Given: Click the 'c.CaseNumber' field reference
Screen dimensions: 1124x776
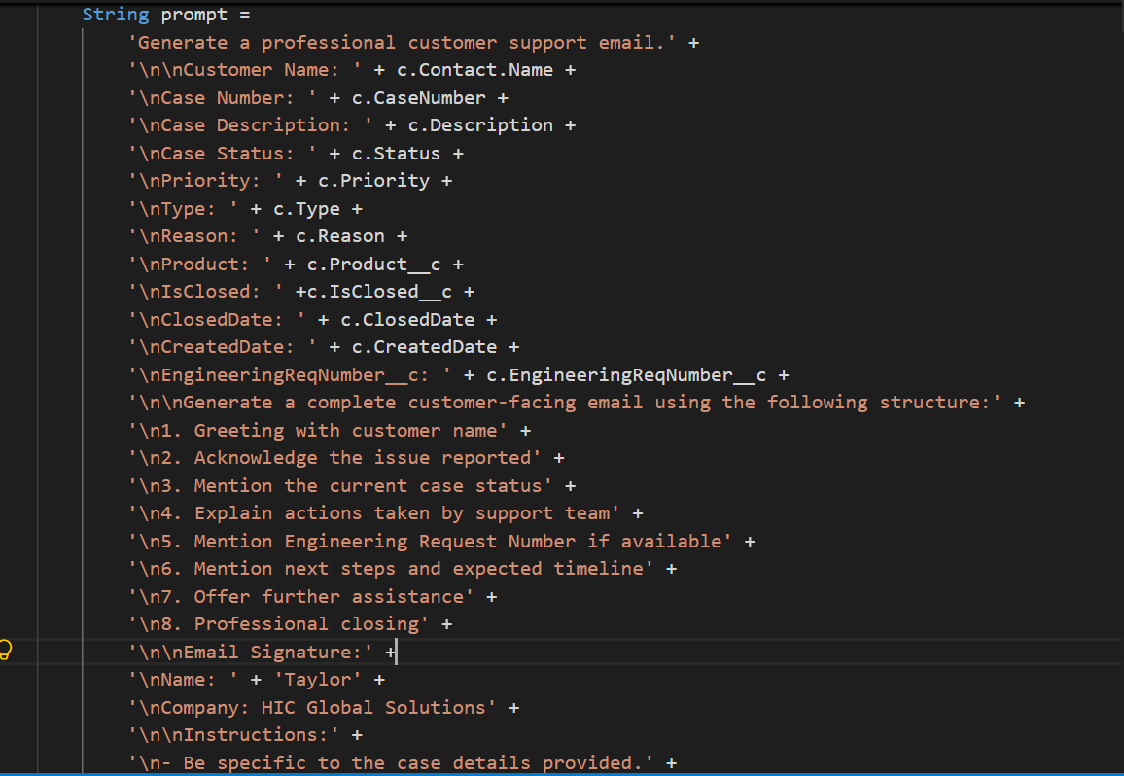Looking at the screenshot, I should point(419,98).
